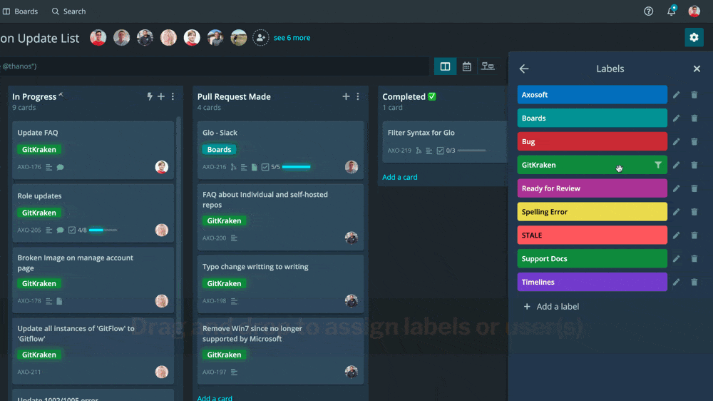Delete the Support Docs label

[694, 259]
